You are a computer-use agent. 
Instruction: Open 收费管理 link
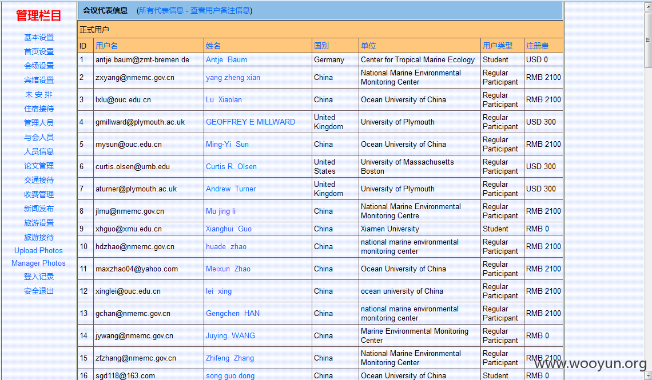39,194
